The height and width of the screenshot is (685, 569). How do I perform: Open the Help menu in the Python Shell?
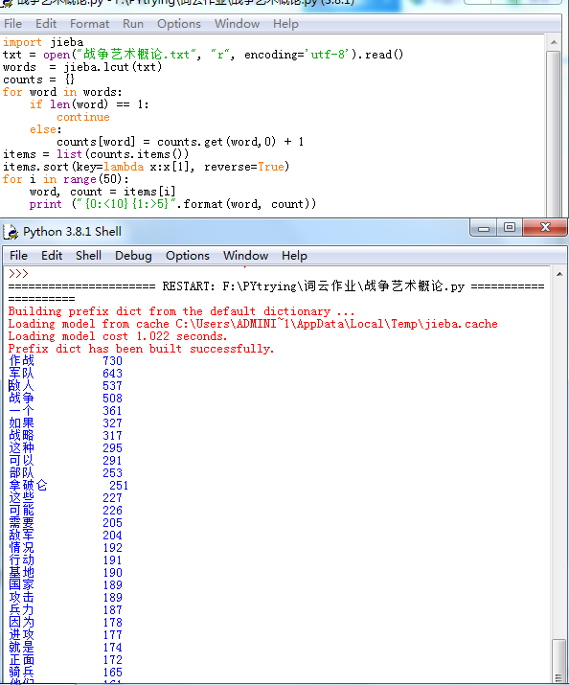(294, 256)
